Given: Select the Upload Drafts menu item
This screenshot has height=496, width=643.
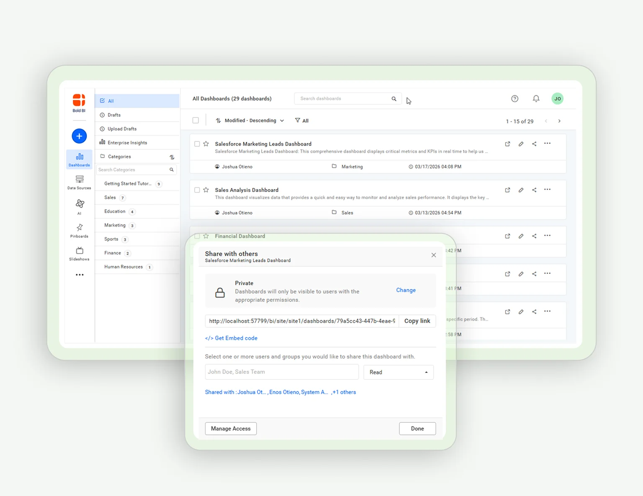Looking at the screenshot, I should point(137,129).
